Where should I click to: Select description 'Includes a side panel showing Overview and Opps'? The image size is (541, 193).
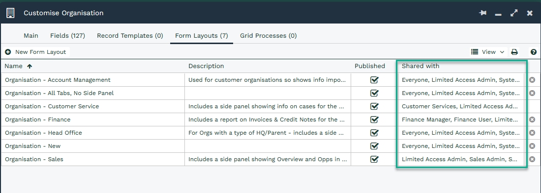point(268,159)
